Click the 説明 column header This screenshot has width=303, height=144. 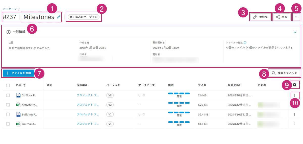(49, 85)
